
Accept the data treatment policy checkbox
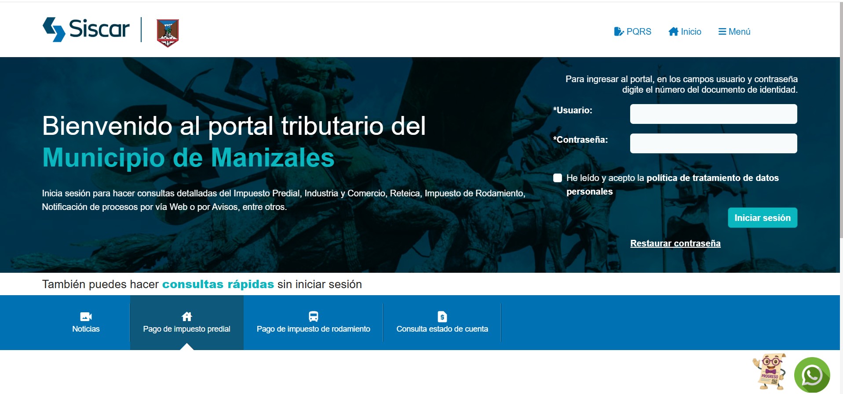coord(558,178)
